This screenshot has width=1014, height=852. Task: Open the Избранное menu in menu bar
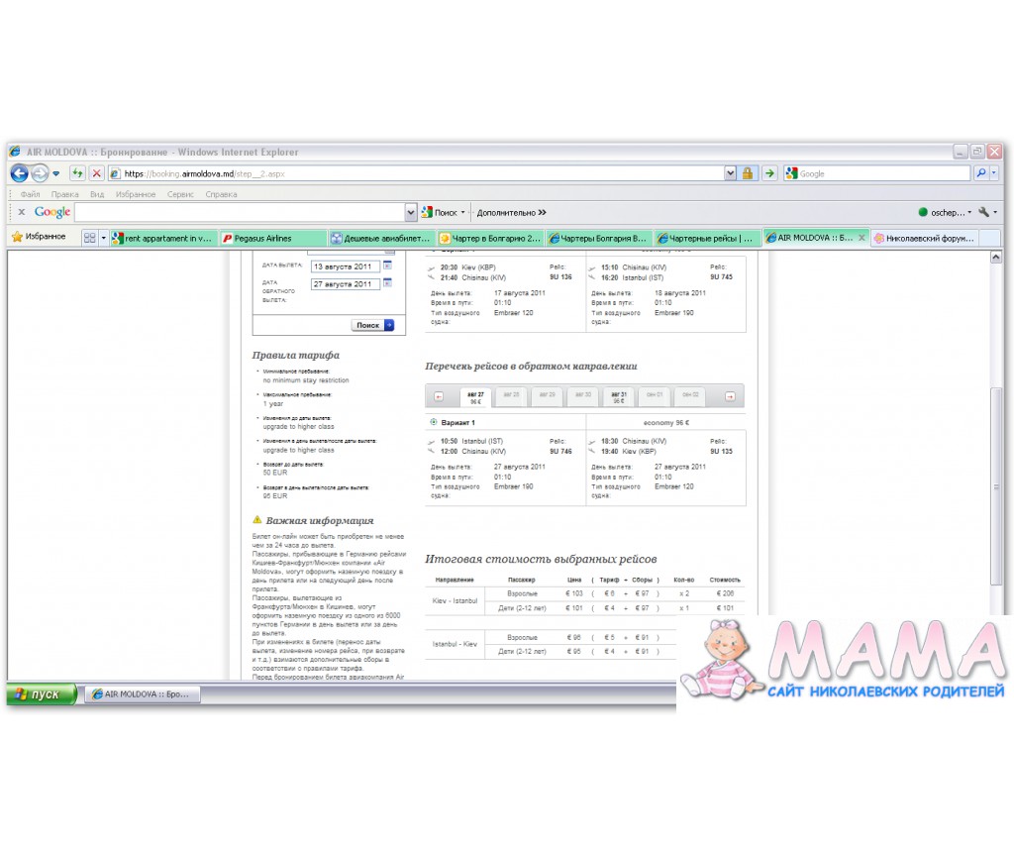pos(135,195)
